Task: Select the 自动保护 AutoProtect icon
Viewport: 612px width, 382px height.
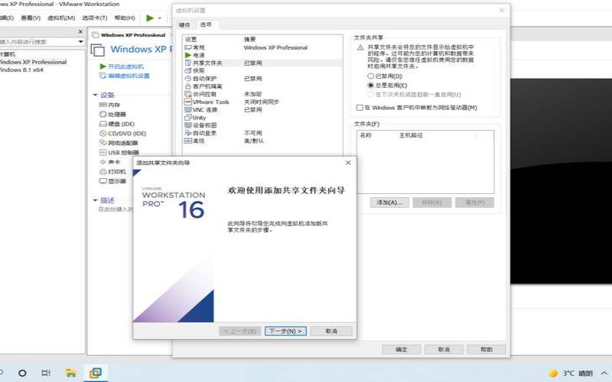Action: click(187, 79)
